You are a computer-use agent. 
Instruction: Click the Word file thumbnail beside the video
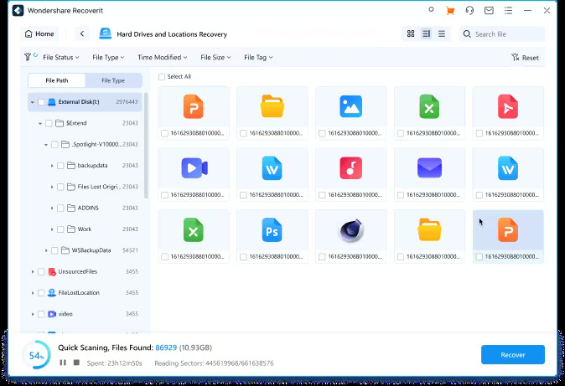pyautogui.click(x=272, y=168)
